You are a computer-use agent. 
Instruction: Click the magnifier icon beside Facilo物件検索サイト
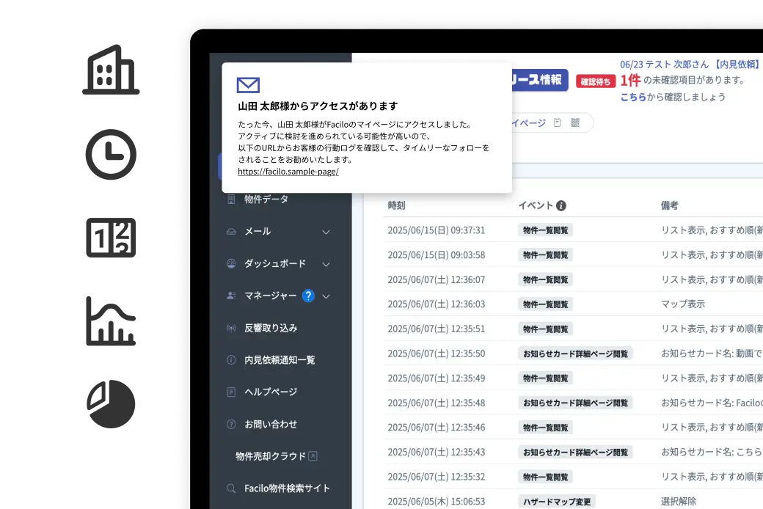click(231, 488)
